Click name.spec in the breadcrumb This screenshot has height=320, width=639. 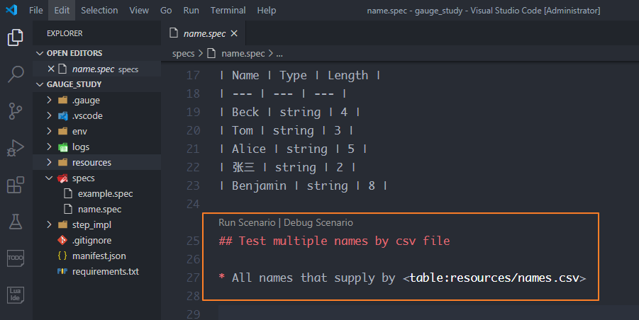243,53
